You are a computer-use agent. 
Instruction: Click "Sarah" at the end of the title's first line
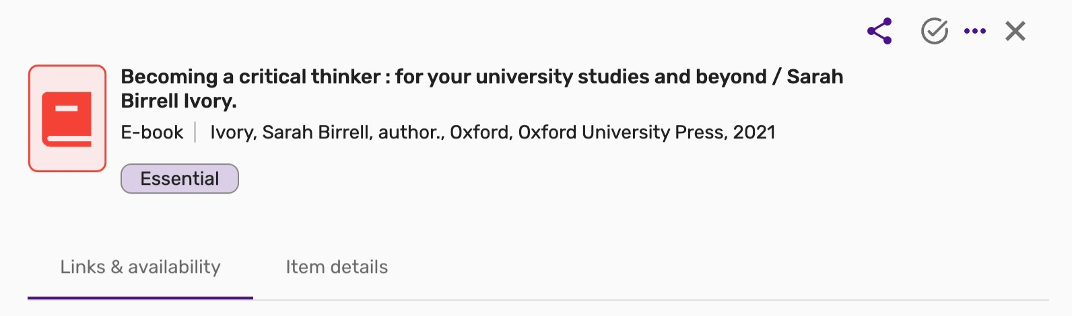pos(815,77)
